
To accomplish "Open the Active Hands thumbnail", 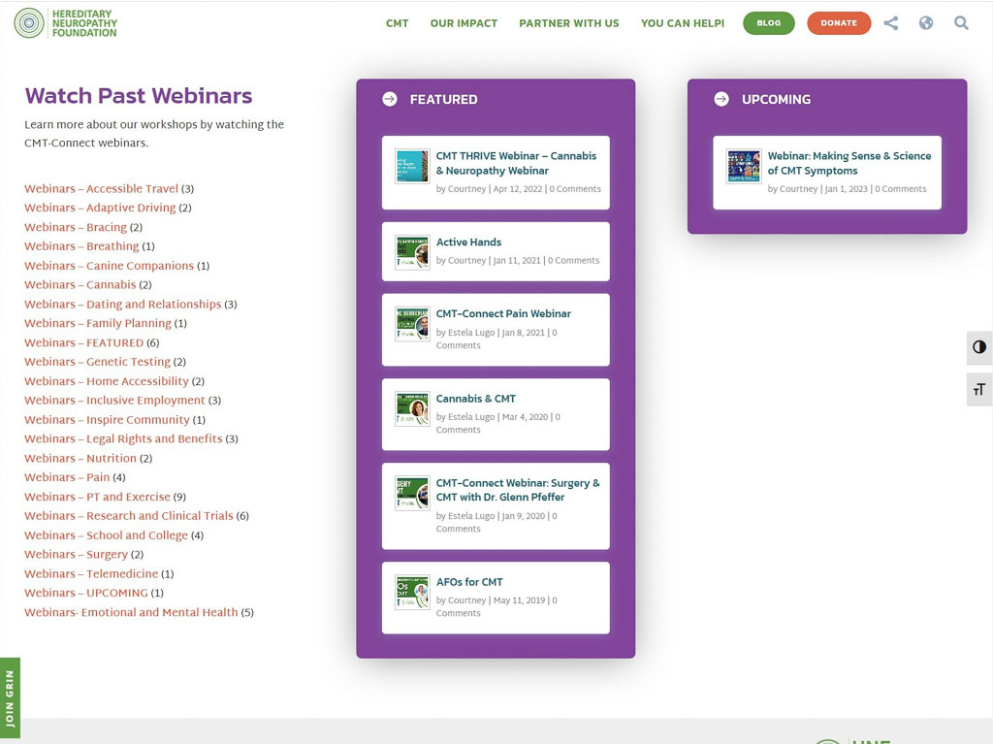I will (412, 252).
